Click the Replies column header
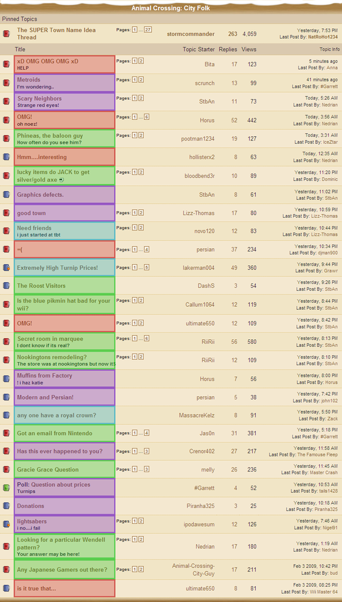 tap(227, 49)
